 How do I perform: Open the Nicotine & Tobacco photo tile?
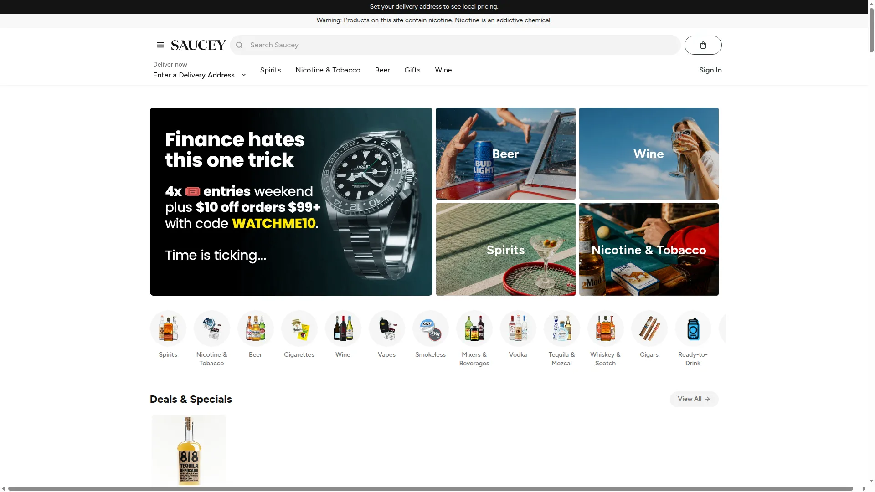click(649, 250)
